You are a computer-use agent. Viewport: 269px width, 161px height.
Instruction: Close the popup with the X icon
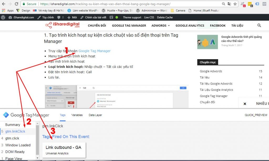pyautogui.click(x=245, y=104)
